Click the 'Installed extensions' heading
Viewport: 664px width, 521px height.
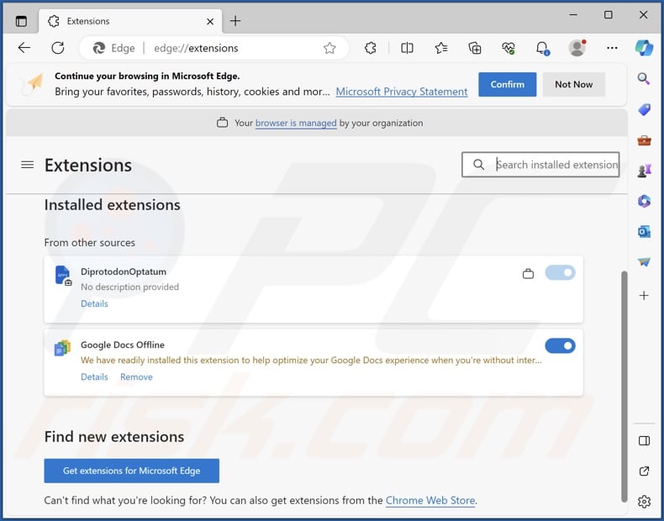pos(113,205)
